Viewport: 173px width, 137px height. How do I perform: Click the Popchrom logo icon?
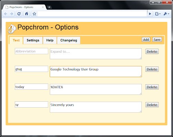tap(12, 29)
